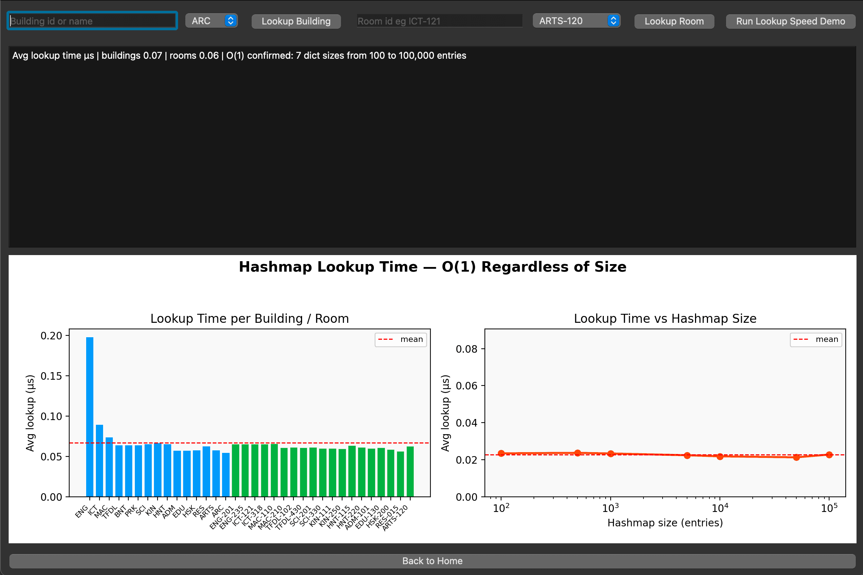This screenshot has height=575, width=863.
Task: Click the Lookup Building button
Action: (x=296, y=21)
